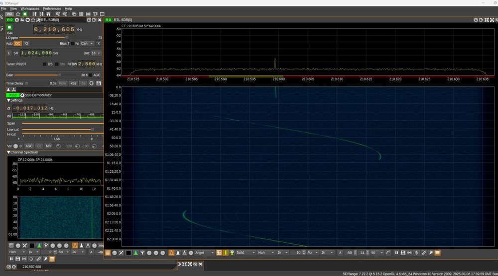Viewport: 498px width, 276px height.
Task: Toggle main spectrum max hold orange triangle
Action: pyautogui.click(x=171, y=253)
